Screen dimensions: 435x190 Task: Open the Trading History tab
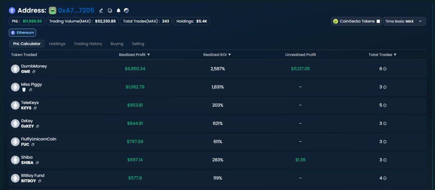click(88, 44)
